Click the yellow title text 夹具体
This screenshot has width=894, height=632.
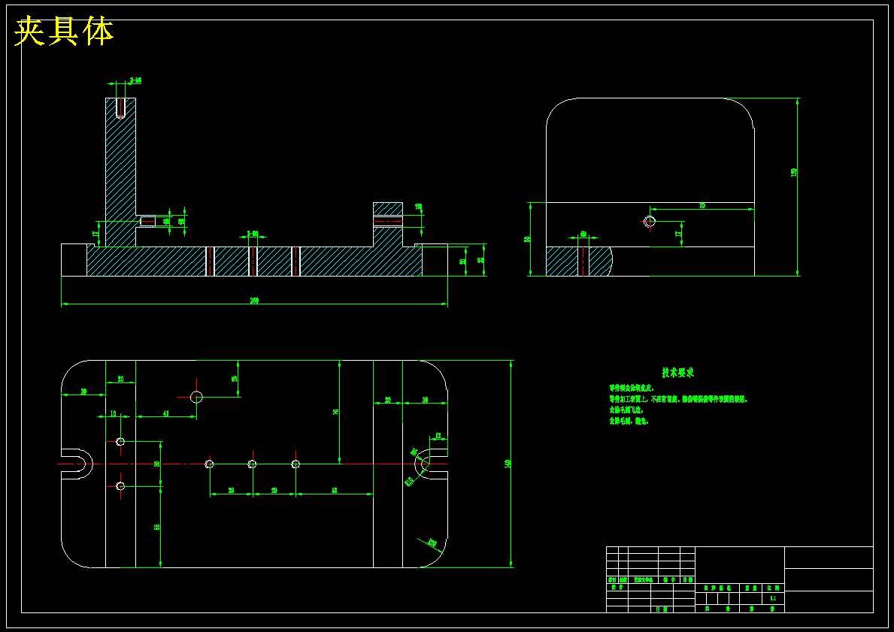64,32
